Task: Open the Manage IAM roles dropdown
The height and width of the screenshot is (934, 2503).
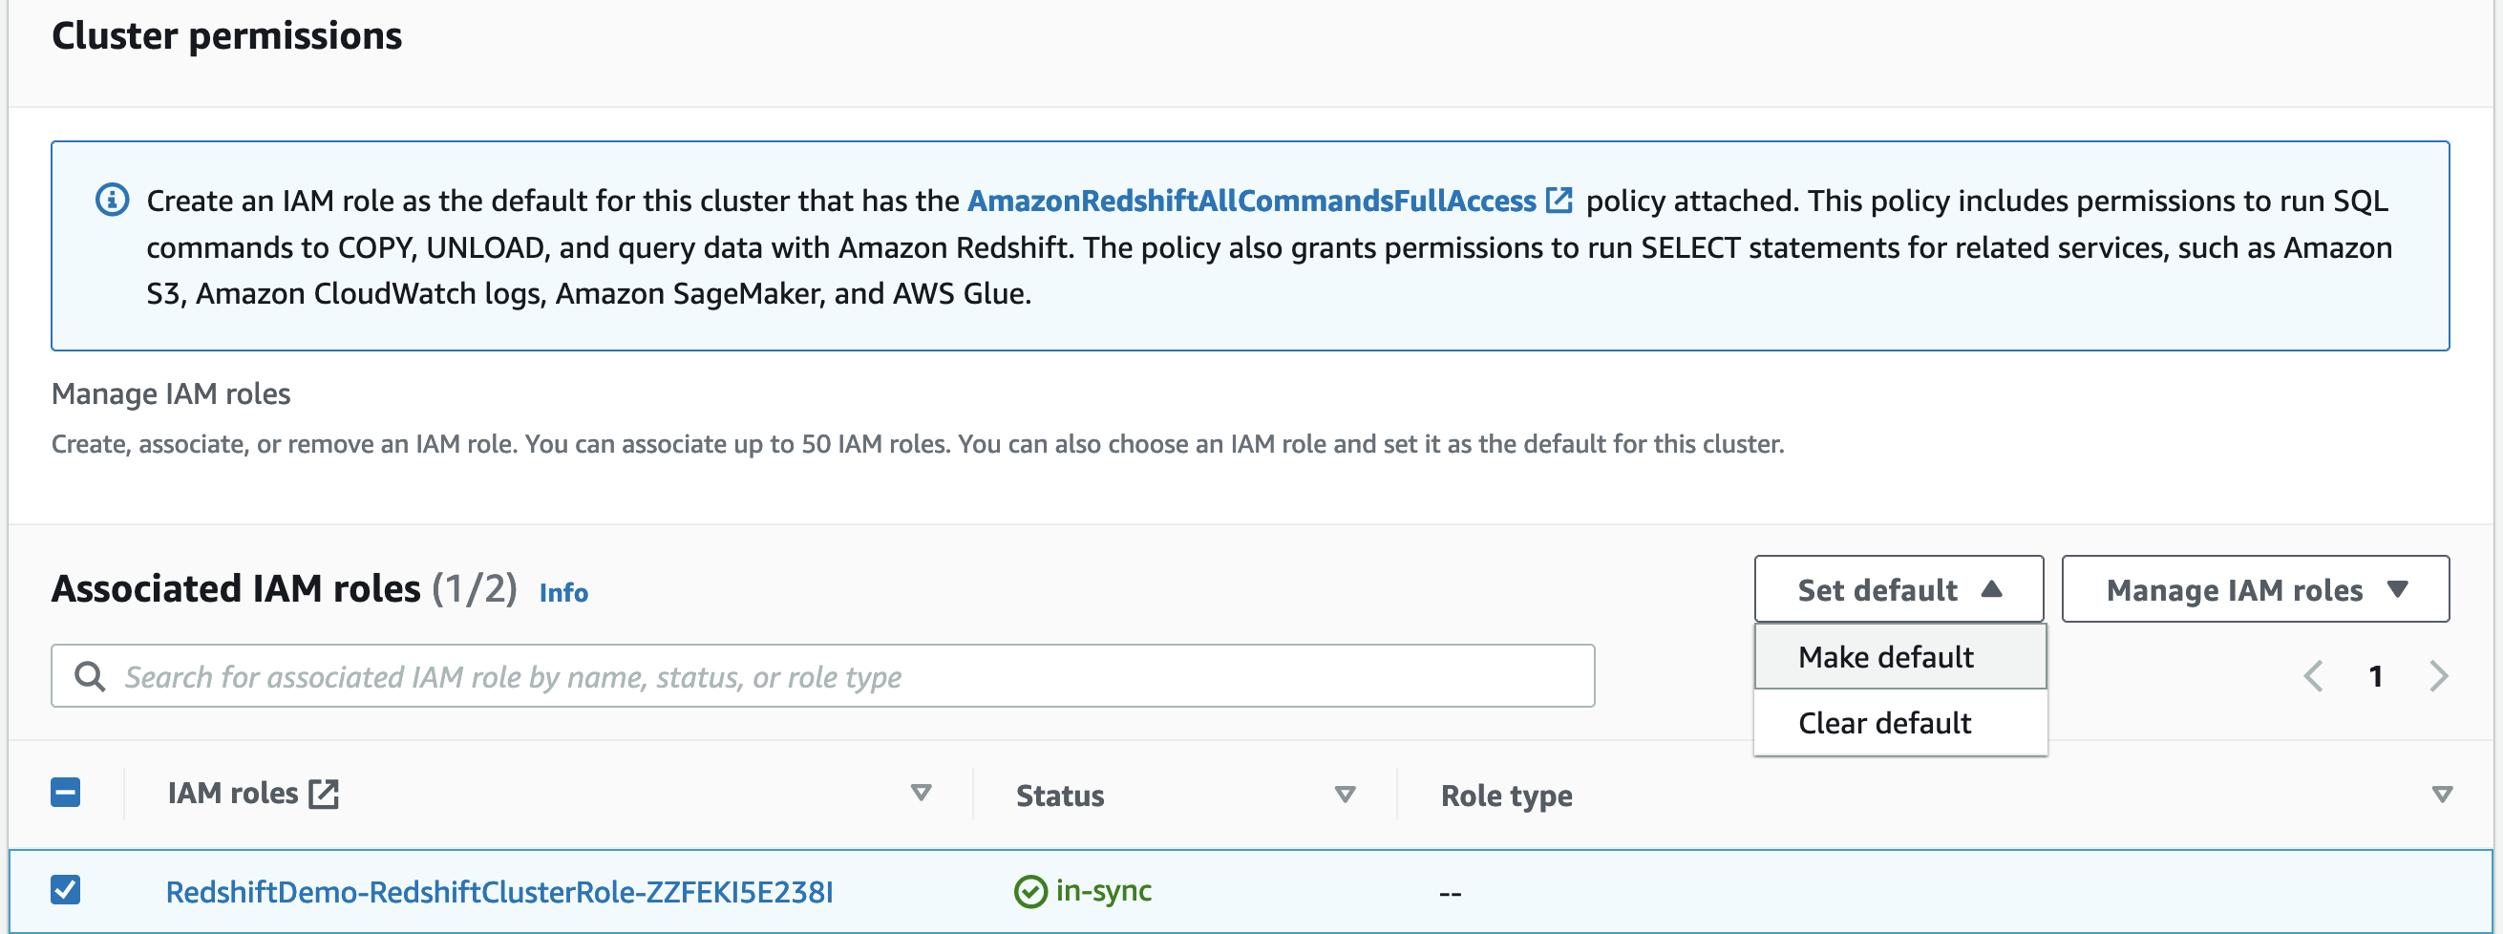Action: 2255,590
